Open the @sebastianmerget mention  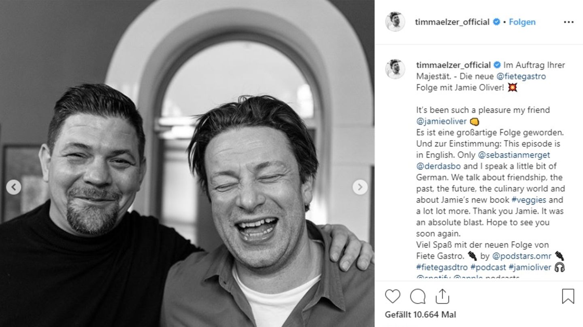click(x=514, y=155)
